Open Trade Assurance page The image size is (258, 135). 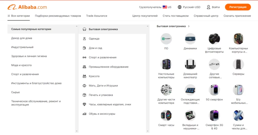point(96,16)
